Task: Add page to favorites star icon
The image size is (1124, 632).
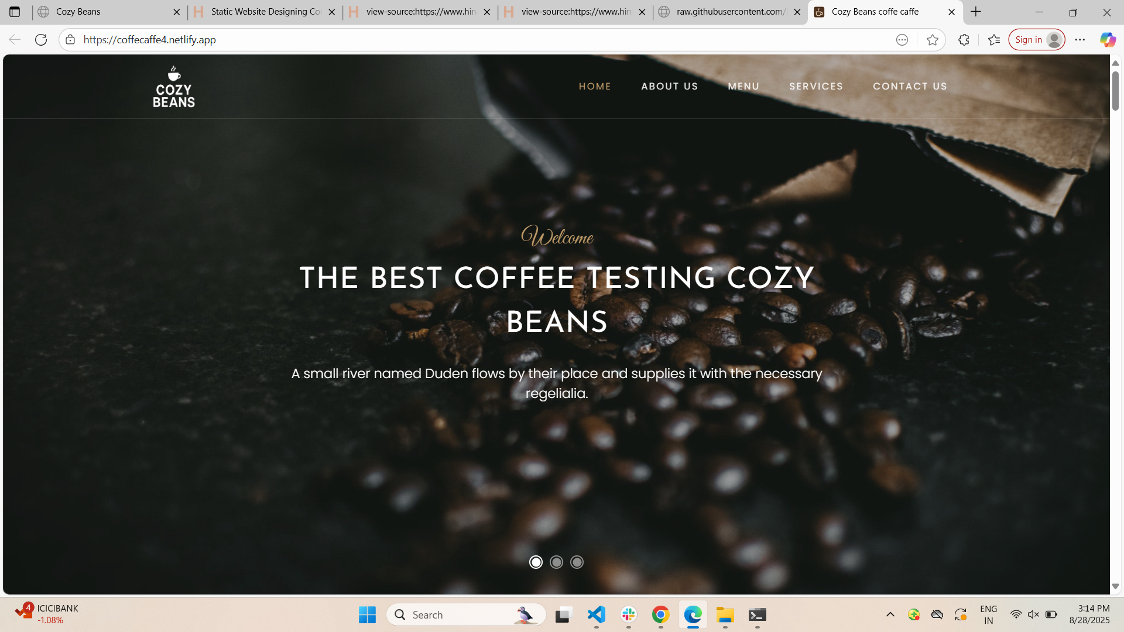Action: point(933,40)
